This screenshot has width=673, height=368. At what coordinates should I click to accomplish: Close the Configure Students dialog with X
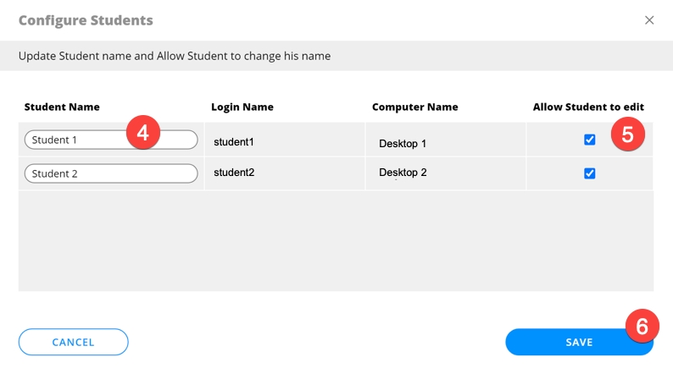point(649,20)
